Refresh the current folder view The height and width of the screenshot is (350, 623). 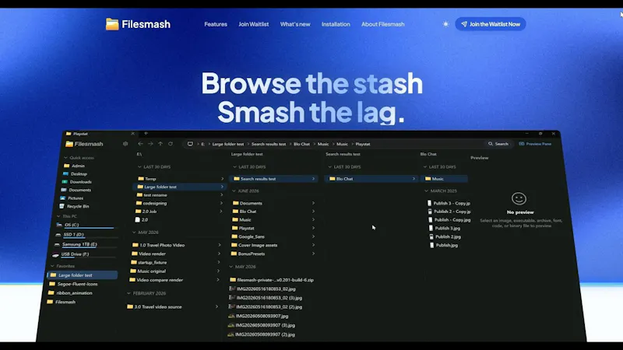171,144
